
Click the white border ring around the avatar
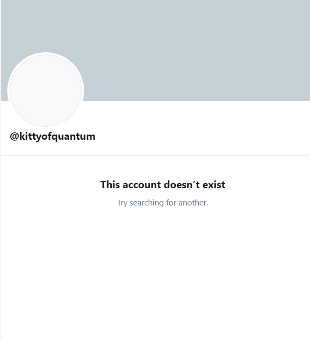pos(45,54)
